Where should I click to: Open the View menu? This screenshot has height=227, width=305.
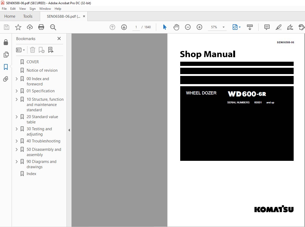[22, 8]
